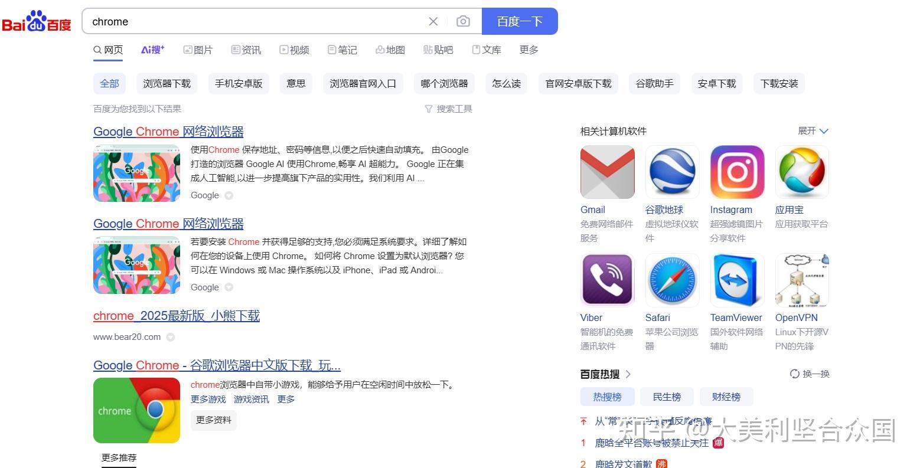The width and height of the screenshot is (920, 468).
Task: Click the Viber app icon
Action: [x=608, y=280]
